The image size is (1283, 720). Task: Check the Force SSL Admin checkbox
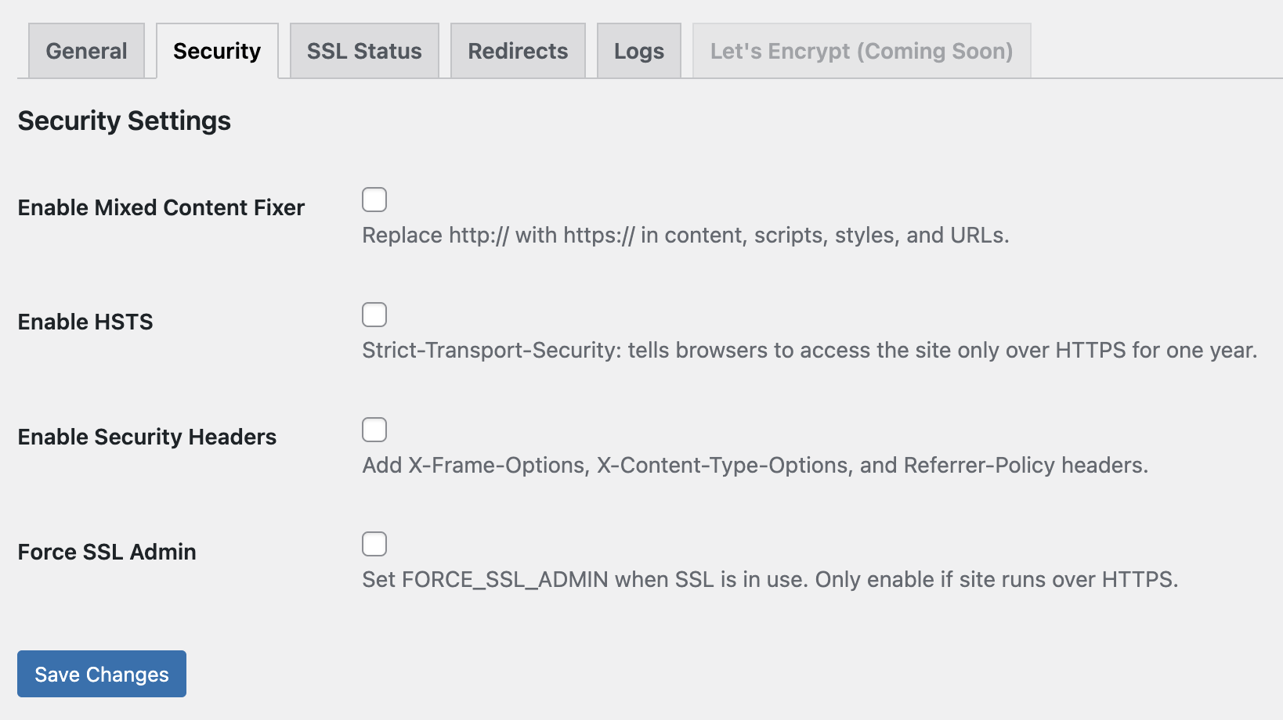pyautogui.click(x=374, y=543)
